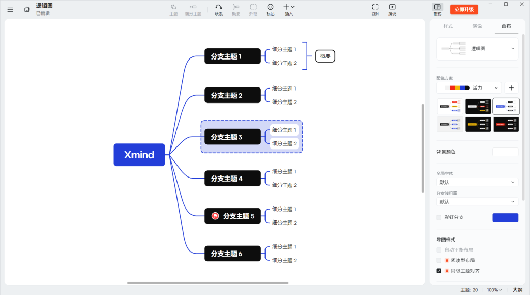Screen dimensions: 530x295
Task: Choose the selected blue-white theme thumbnail
Action: point(506,107)
